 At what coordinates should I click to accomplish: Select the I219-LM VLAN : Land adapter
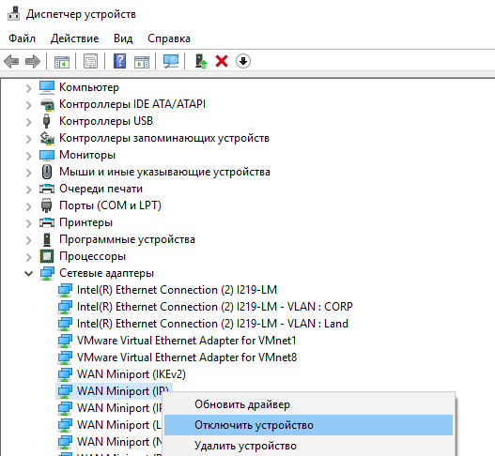[x=212, y=324]
